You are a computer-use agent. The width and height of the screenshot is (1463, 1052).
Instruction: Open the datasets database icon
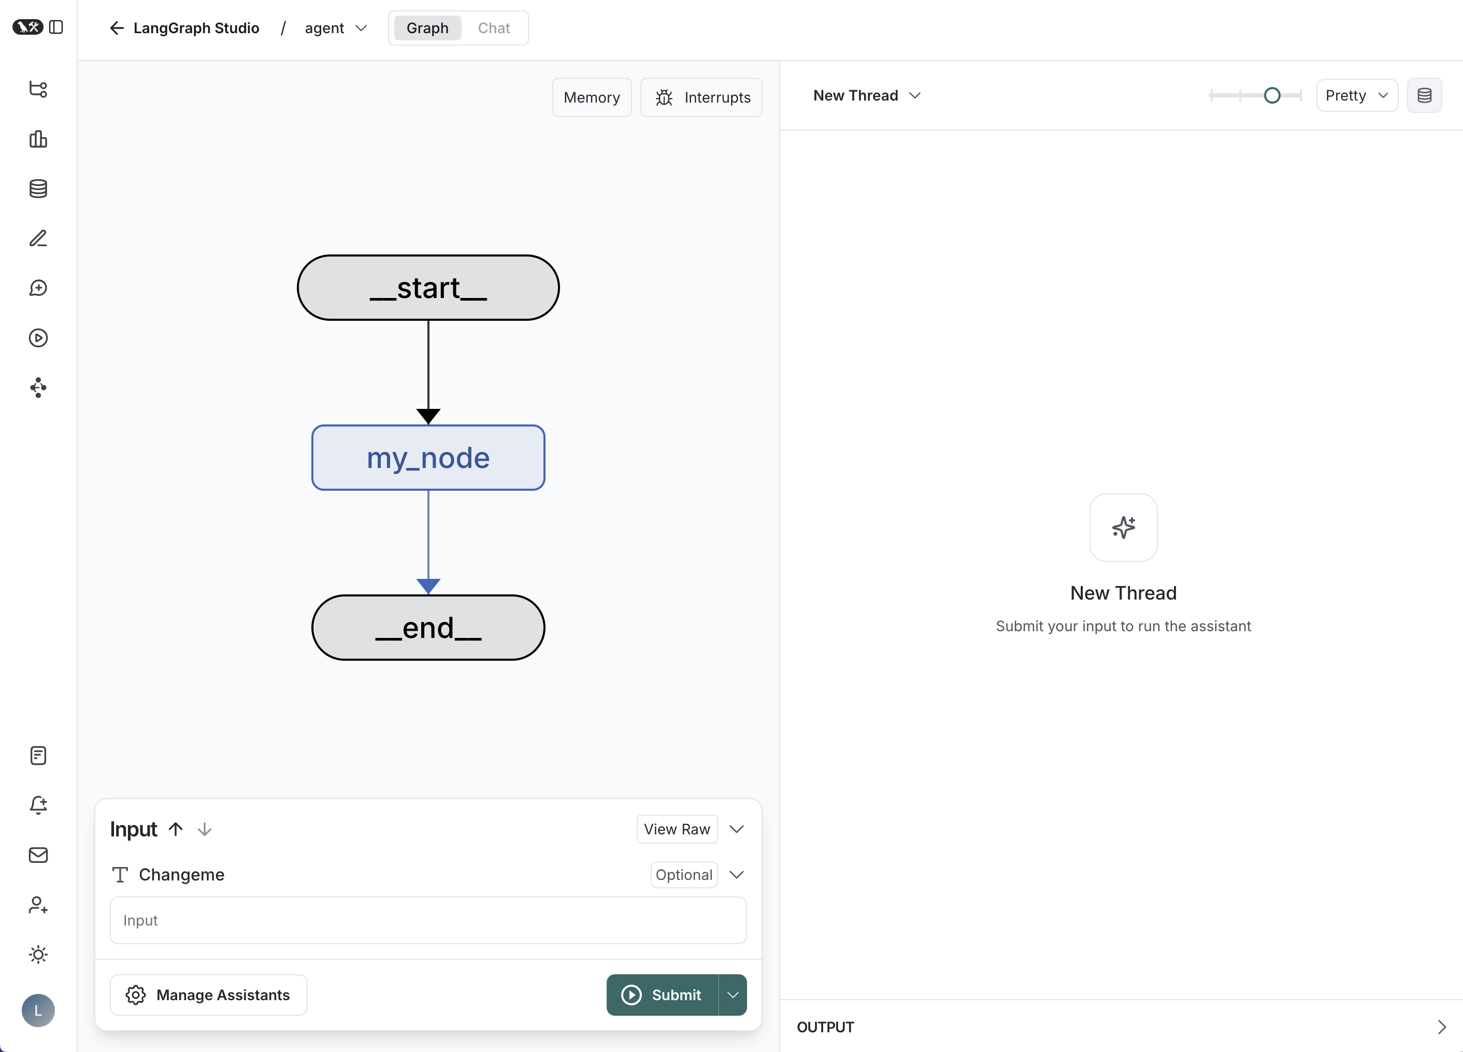[38, 189]
